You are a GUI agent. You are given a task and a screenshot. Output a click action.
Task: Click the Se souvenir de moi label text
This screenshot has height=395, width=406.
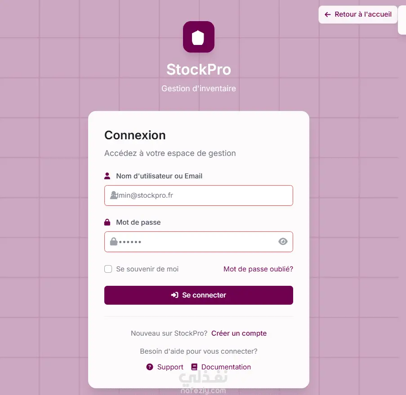pyautogui.click(x=147, y=269)
